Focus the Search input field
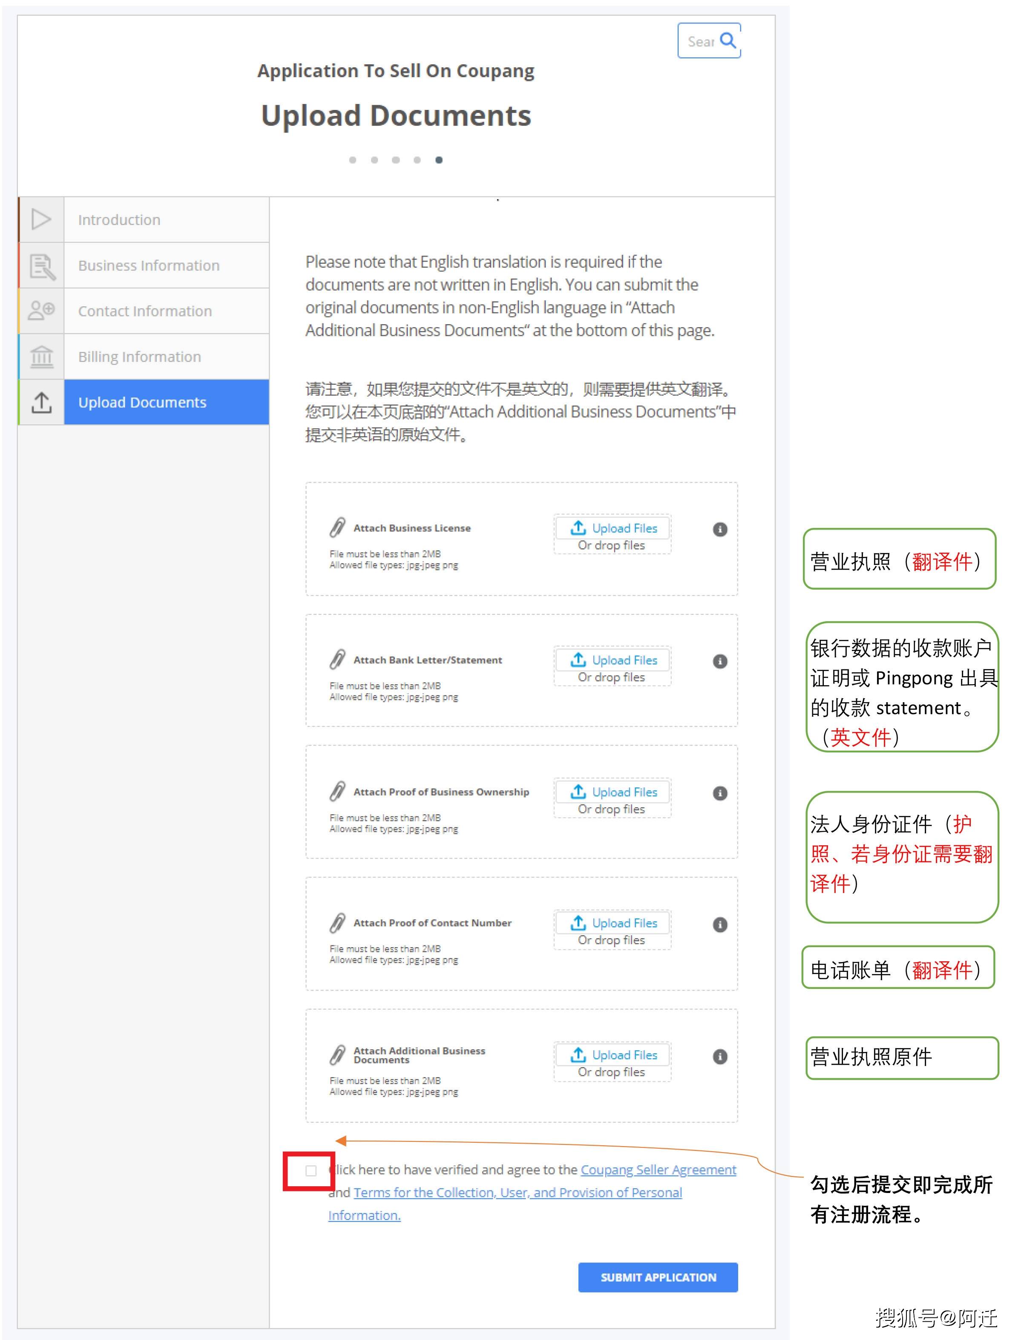Image resolution: width=1024 pixels, height=1340 pixels. point(709,41)
